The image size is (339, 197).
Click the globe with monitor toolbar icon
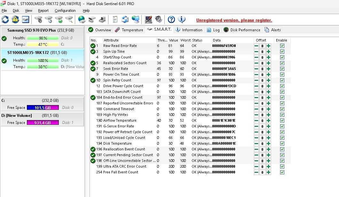pos(136,19)
